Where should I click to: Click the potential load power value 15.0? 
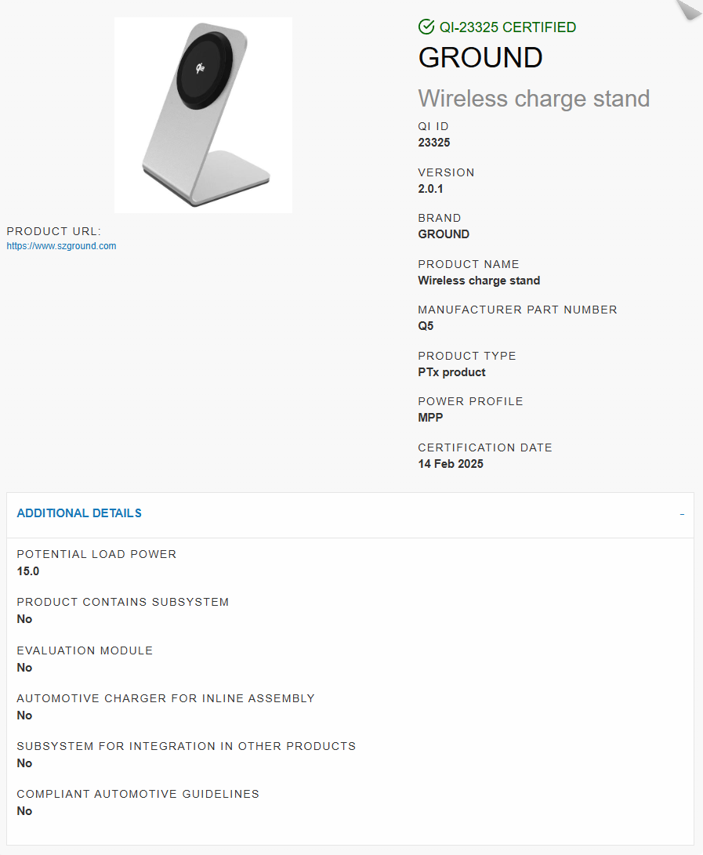pos(27,571)
